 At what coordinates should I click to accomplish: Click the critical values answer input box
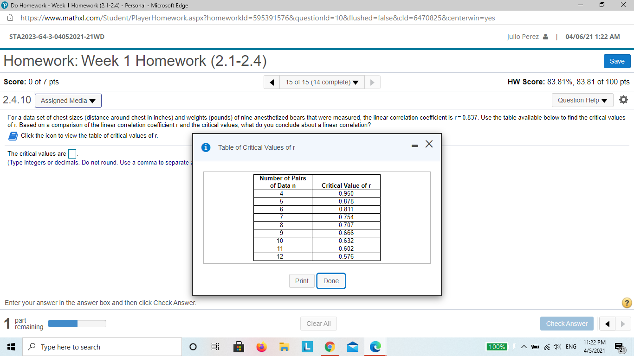72,153
